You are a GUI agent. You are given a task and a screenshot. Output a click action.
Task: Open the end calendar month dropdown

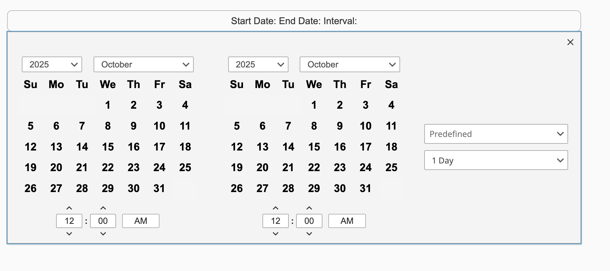coord(350,65)
